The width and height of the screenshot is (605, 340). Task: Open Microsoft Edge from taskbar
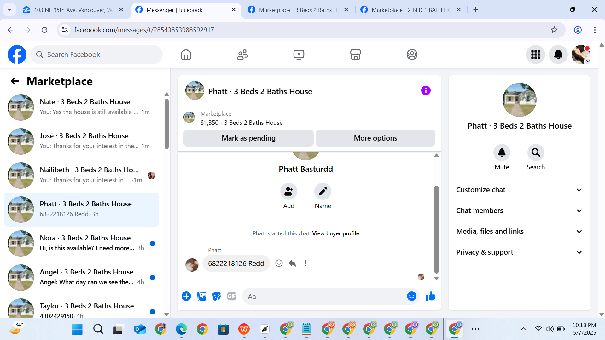[181, 329]
